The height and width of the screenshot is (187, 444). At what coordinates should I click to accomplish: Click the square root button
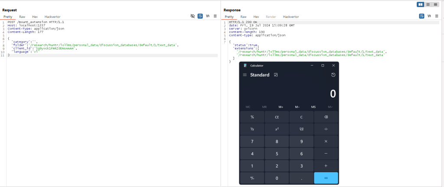301,129
